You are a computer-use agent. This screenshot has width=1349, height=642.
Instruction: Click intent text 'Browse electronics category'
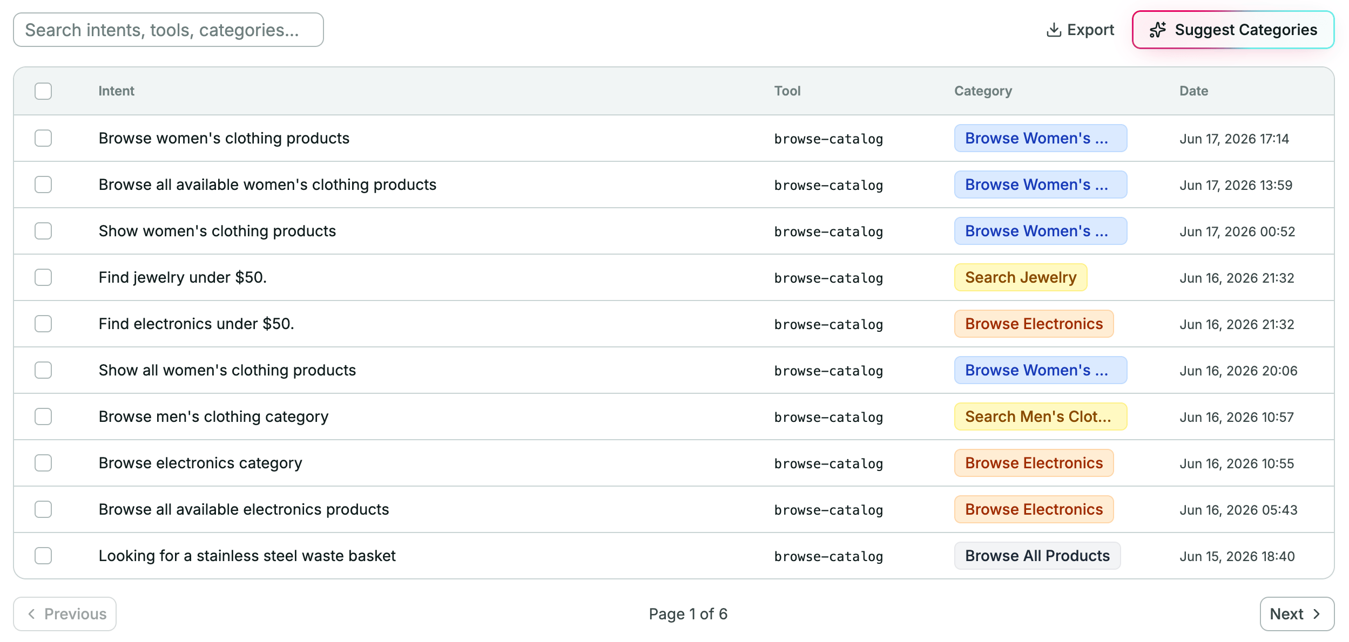pos(200,463)
